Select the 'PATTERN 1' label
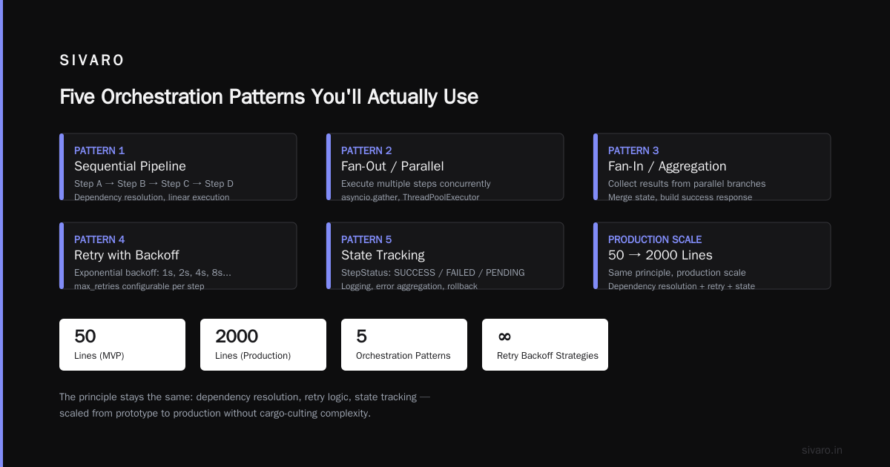Viewport: 890px width, 467px height. (x=99, y=150)
